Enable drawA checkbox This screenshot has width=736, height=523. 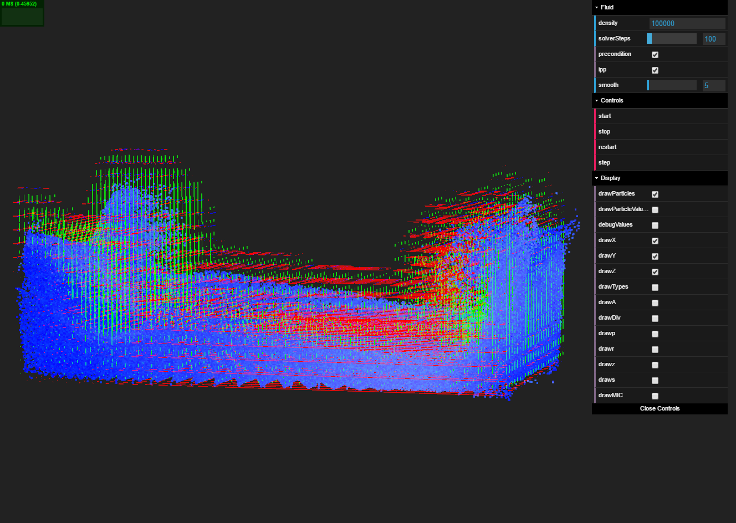click(x=655, y=302)
